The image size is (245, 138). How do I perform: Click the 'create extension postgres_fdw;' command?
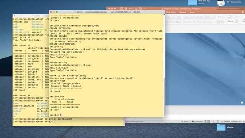coord(80,26)
